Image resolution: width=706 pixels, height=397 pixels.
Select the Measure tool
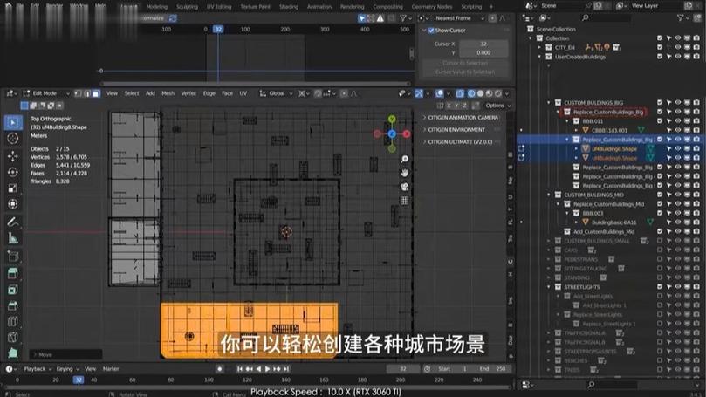(13, 237)
